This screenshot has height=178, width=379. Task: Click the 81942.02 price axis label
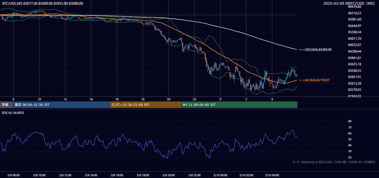click(355, 96)
